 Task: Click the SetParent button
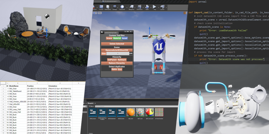click(x=112, y=60)
